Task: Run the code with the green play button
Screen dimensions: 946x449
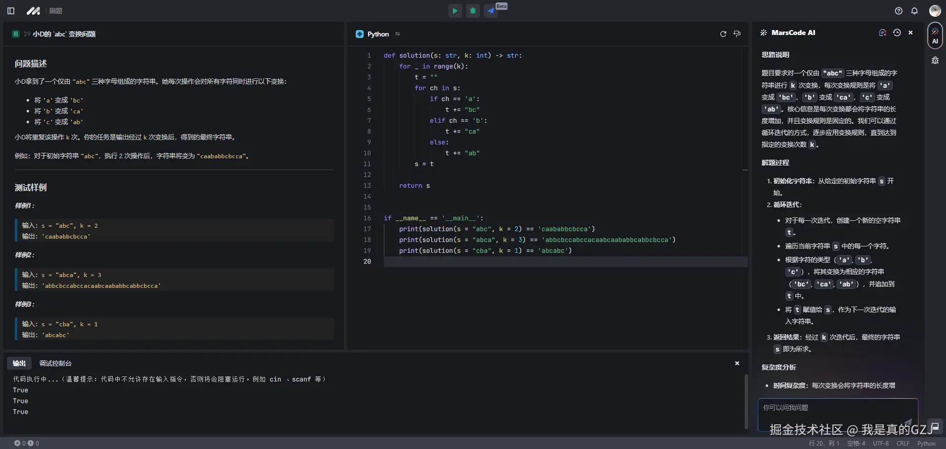Action: point(455,11)
